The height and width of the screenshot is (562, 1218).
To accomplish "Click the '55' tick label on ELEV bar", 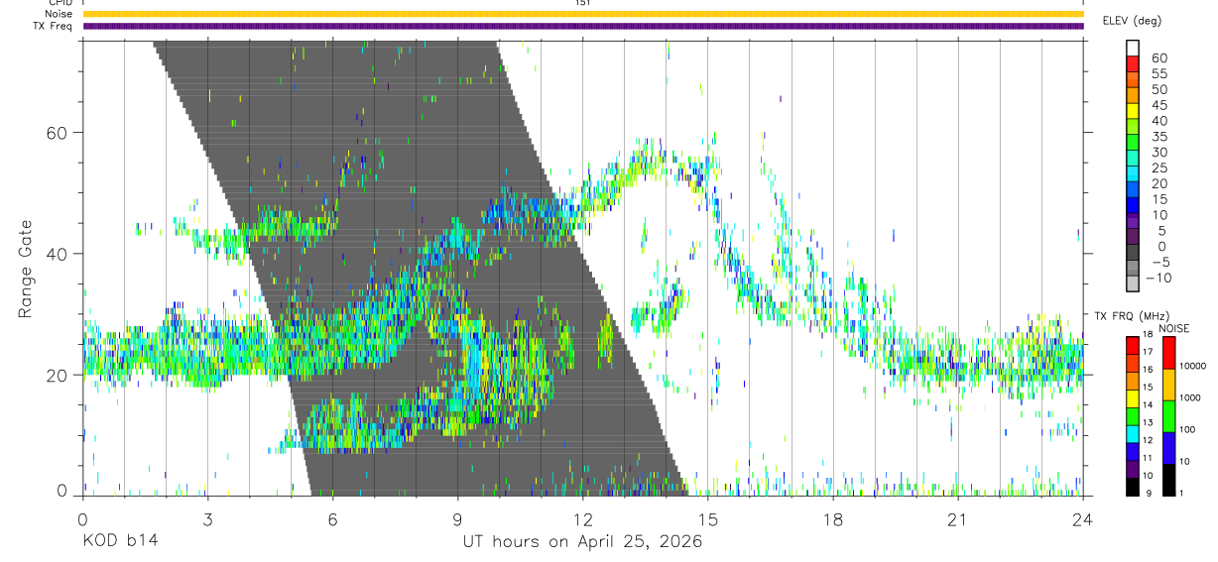I will coord(1158,74).
